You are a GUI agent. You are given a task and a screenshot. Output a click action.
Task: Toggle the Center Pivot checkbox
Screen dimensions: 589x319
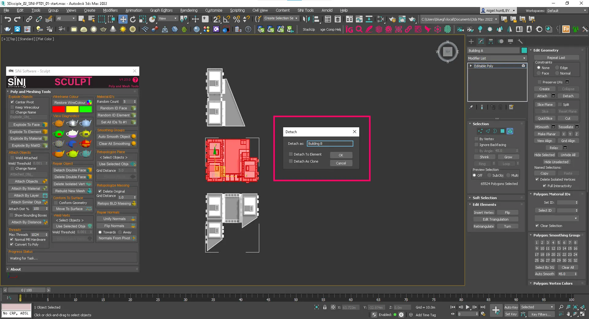(x=12, y=102)
